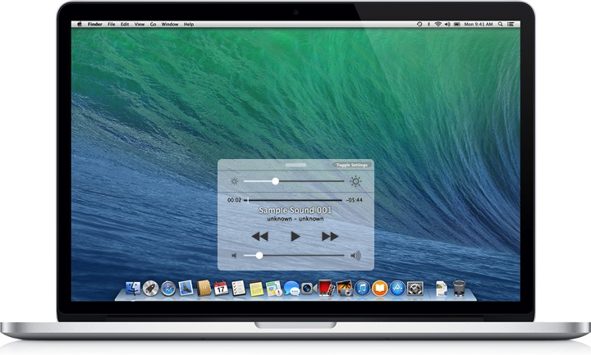The height and width of the screenshot is (355, 591).
Task: Click the loud speaker icon in widget
Action: (355, 256)
